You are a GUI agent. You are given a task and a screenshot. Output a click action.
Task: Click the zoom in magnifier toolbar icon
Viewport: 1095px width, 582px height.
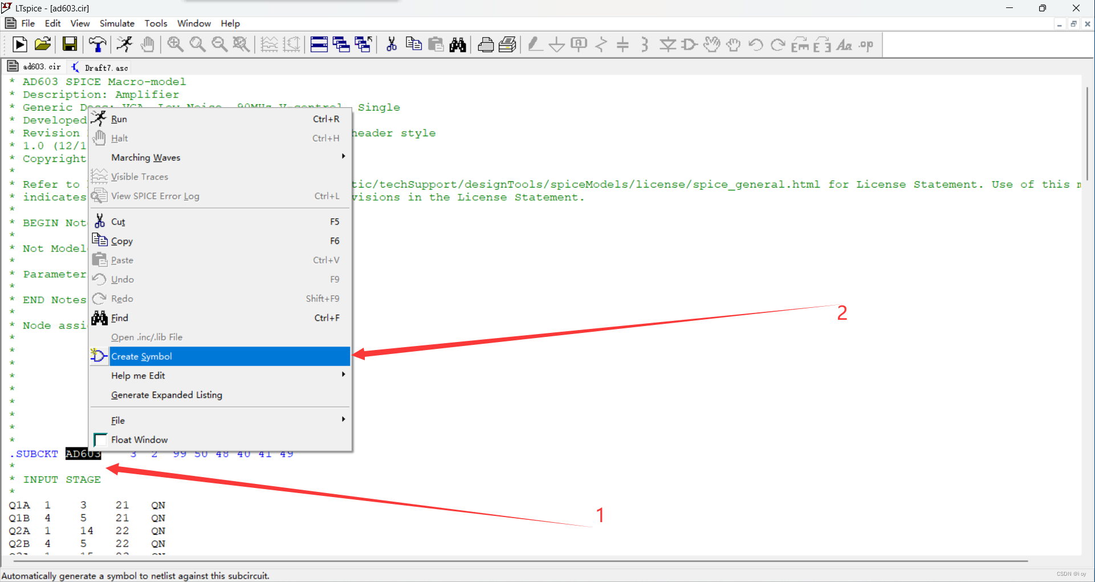pos(175,44)
